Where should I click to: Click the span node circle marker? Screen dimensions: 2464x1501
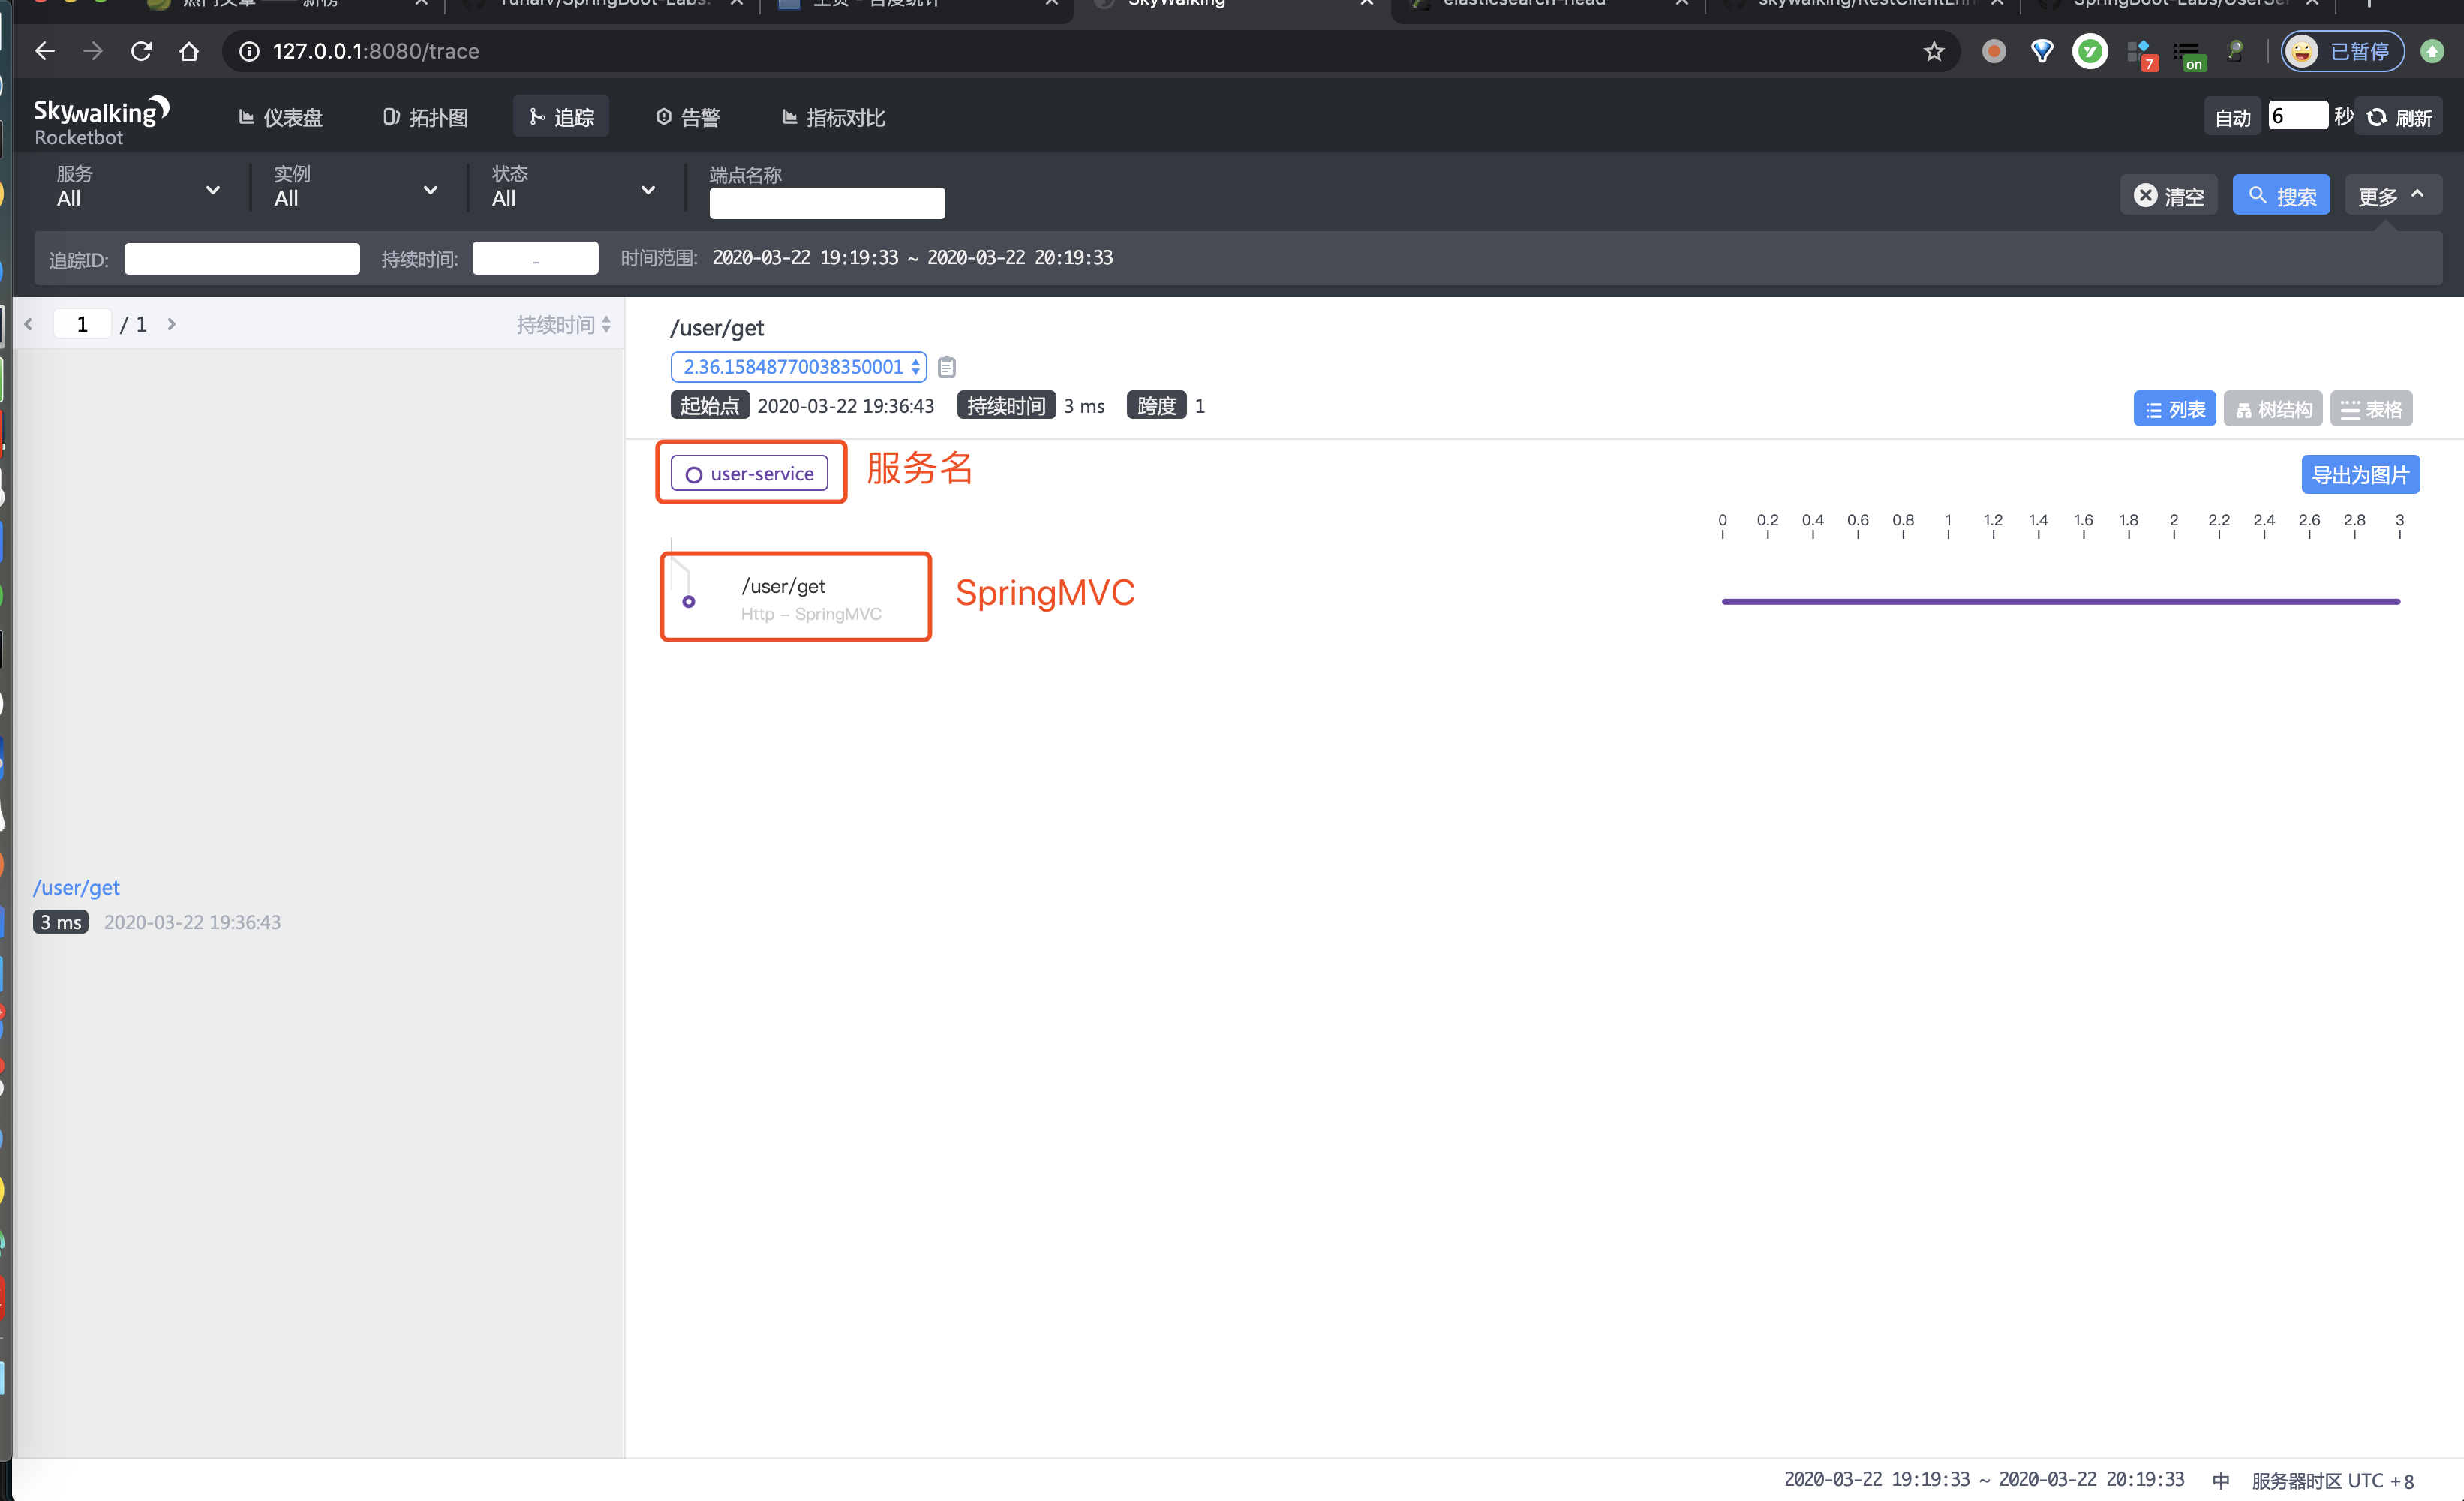[688, 602]
